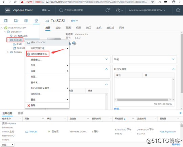The image size is (183, 147).
Task: Open the 菜单 dropdown in header
Action: point(46,10)
